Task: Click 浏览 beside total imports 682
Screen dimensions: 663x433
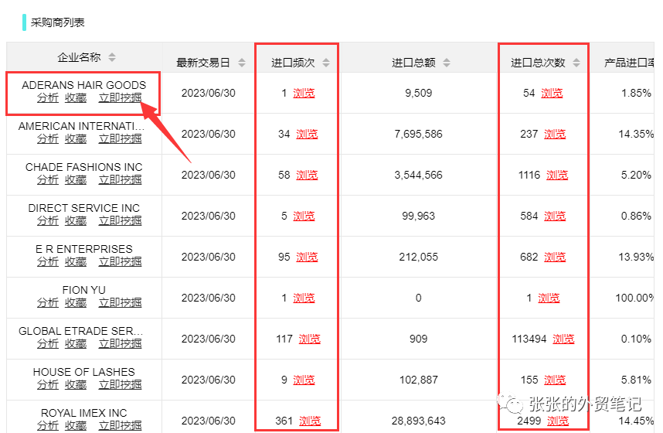Action: click(555, 257)
